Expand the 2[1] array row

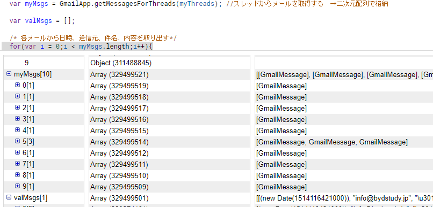pos(17,108)
